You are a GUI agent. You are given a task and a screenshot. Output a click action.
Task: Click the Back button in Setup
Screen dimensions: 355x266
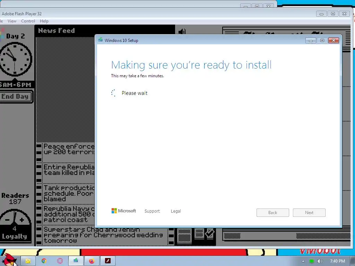pyautogui.click(x=272, y=213)
